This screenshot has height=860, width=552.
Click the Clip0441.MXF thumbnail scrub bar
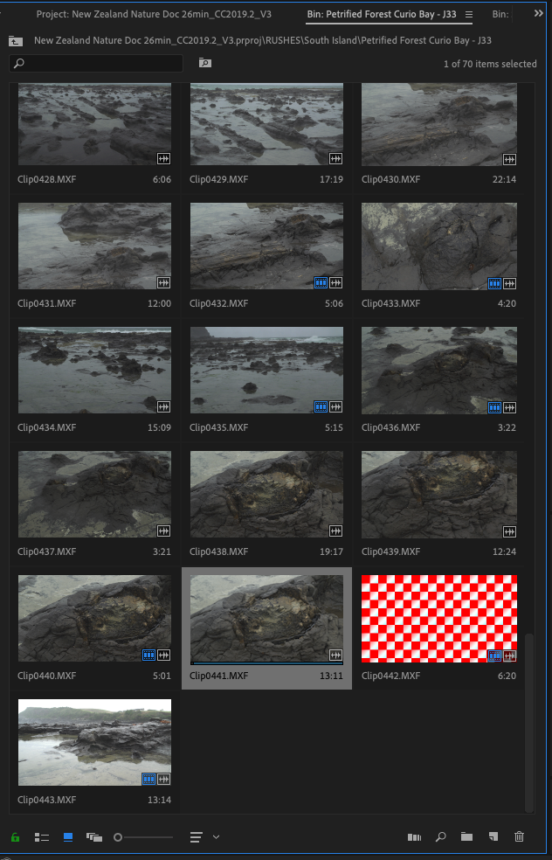tap(267, 663)
